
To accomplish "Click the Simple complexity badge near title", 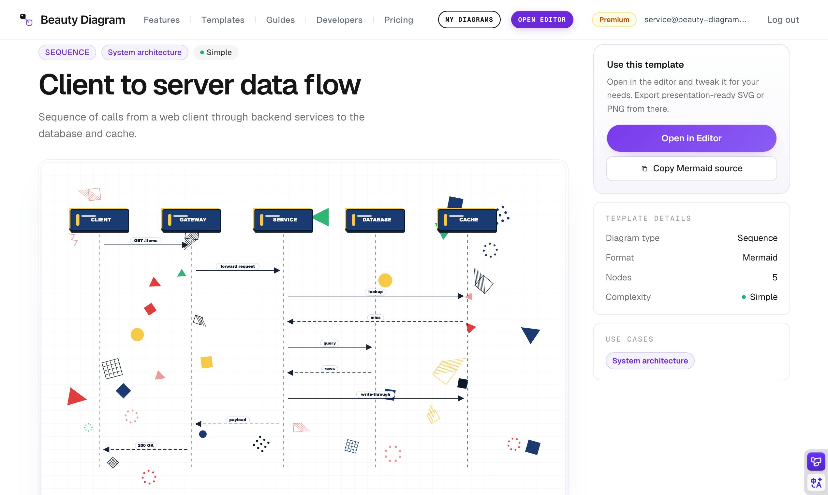I will [216, 52].
